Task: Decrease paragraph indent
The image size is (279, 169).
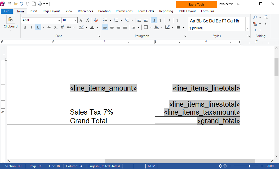Action: click(x=139, y=20)
